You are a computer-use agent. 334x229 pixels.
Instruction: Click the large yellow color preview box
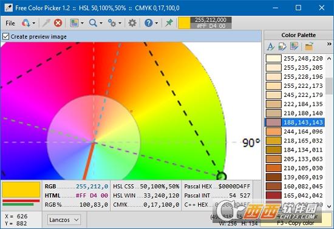coord(21,190)
